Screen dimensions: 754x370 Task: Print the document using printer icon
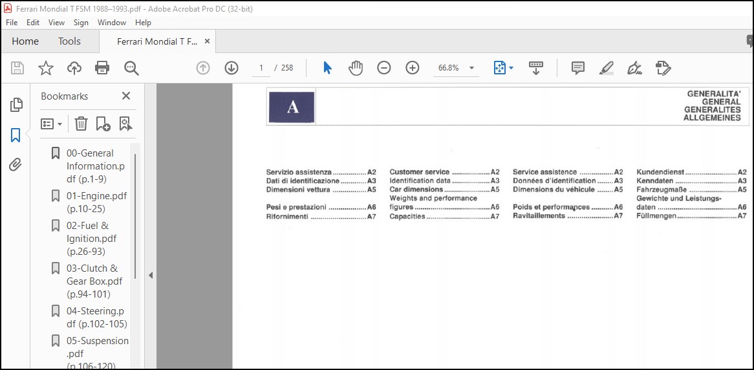pyautogui.click(x=102, y=68)
